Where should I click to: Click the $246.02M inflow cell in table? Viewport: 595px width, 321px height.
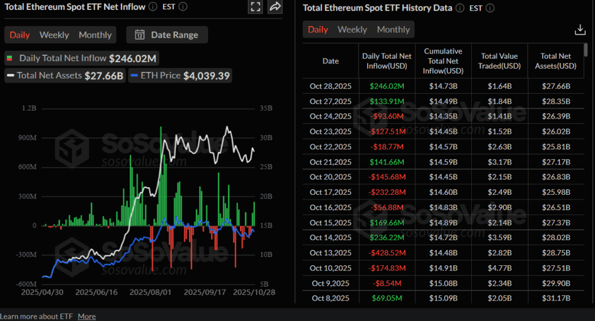click(386, 86)
